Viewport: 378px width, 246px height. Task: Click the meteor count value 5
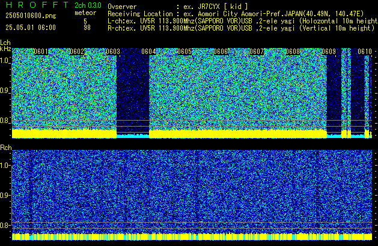click(x=85, y=21)
